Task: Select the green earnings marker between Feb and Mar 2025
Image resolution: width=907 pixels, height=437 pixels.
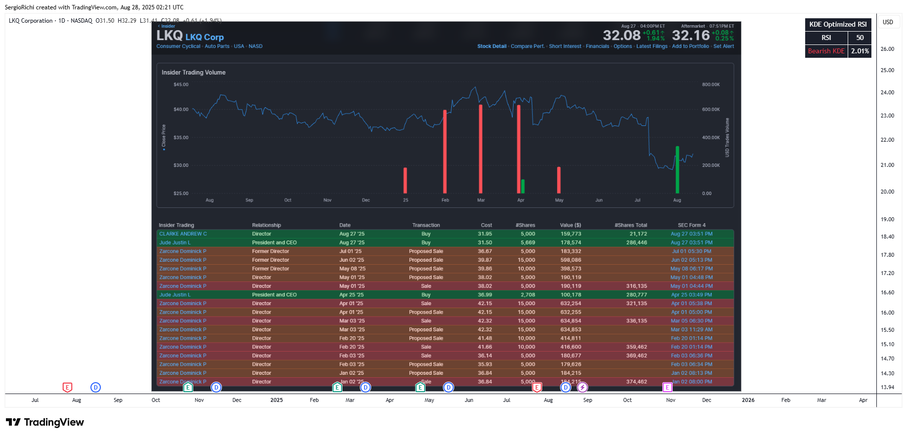Action: tap(337, 388)
